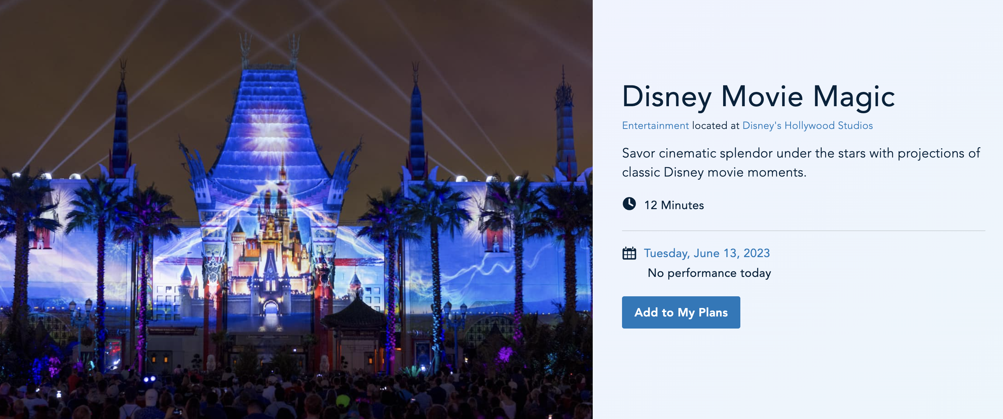This screenshot has width=1003, height=419.
Task: Open the Disney's Hollywood Studios link
Action: 807,125
